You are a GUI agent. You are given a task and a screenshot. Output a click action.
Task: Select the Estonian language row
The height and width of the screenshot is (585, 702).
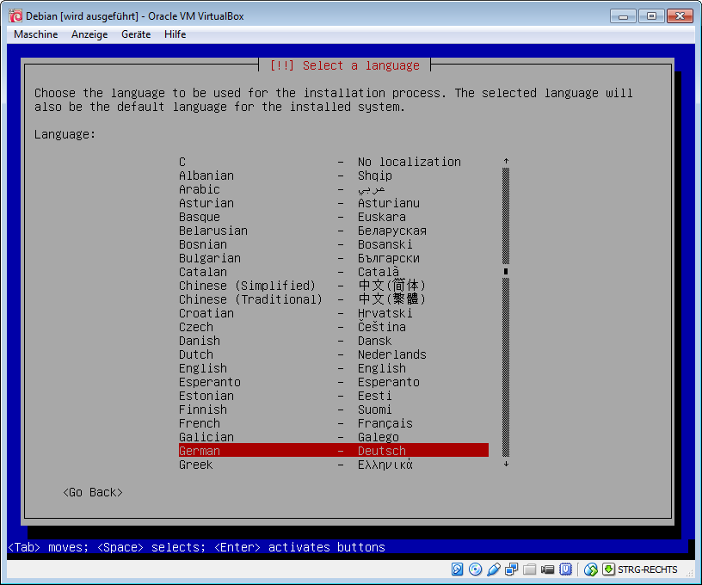tap(334, 396)
